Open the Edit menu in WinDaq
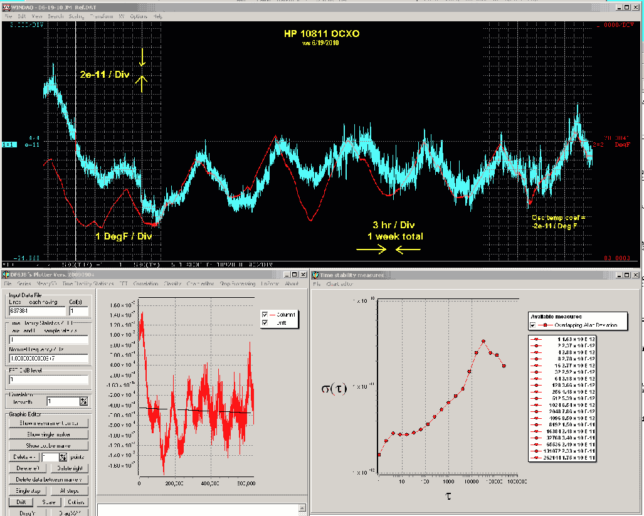The height and width of the screenshot is (516, 644). [22, 16]
